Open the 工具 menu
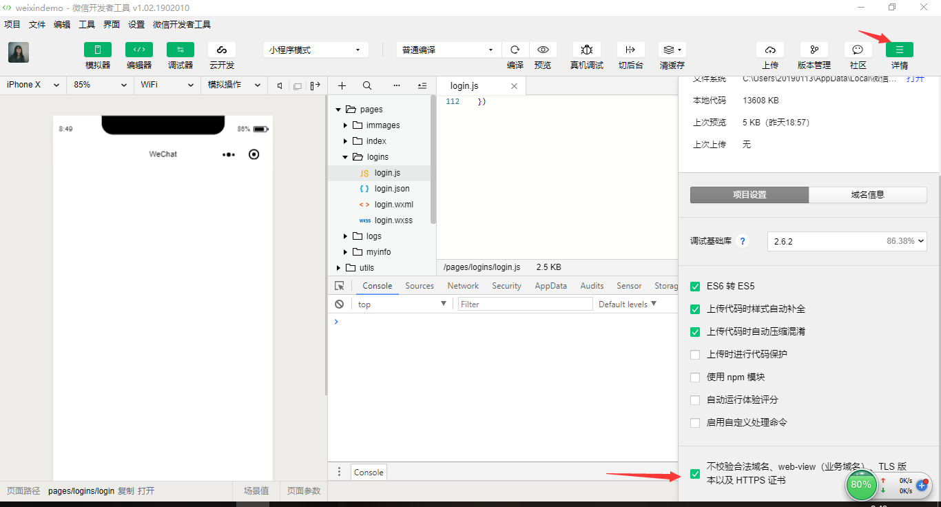Image resolution: width=941 pixels, height=507 pixels. point(87,24)
